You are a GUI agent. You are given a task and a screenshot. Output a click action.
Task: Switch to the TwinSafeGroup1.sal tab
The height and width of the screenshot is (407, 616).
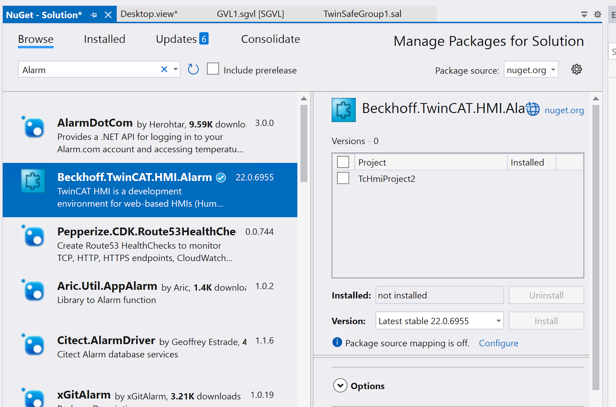[362, 14]
